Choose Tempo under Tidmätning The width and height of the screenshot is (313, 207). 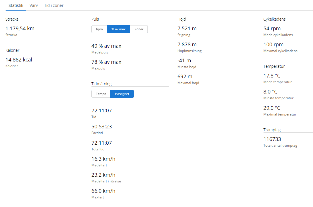pyautogui.click(x=101, y=94)
